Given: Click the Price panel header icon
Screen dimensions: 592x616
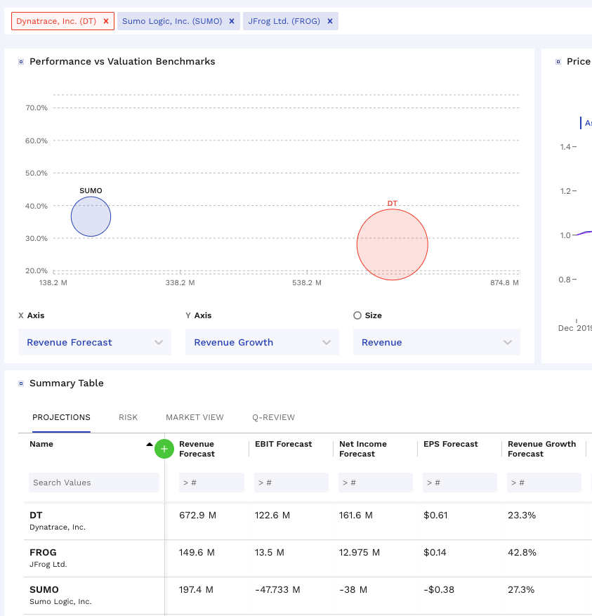Looking at the screenshot, I should tap(558, 62).
